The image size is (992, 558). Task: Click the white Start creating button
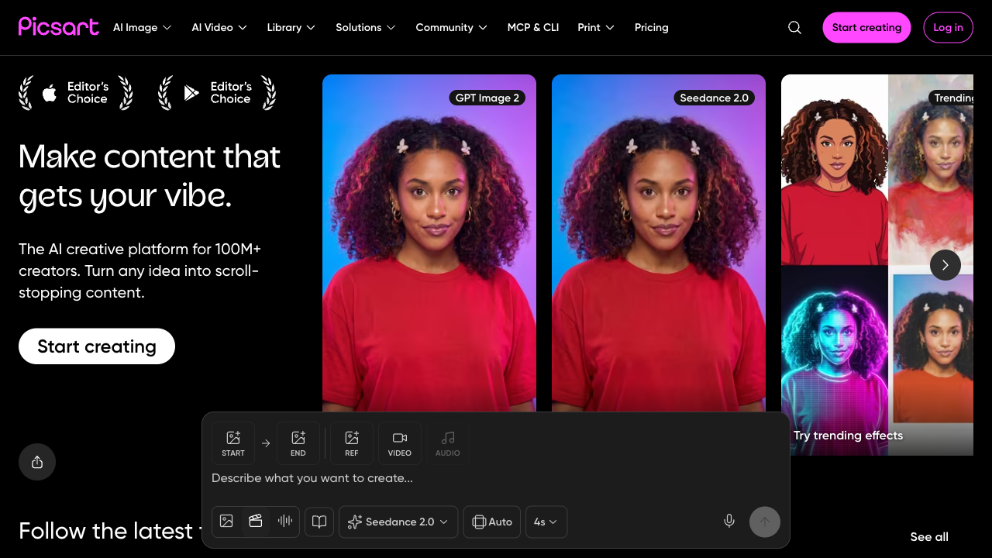pyautogui.click(x=97, y=346)
